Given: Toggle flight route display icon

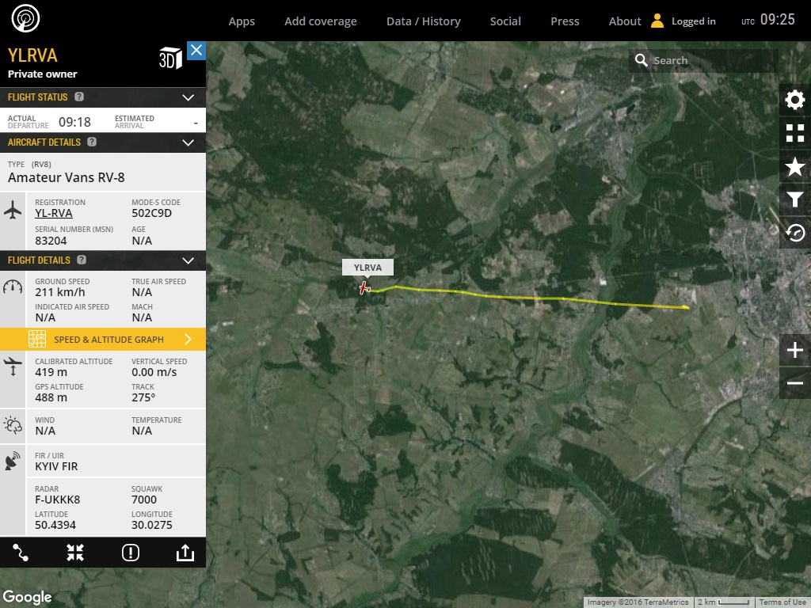Looking at the screenshot, I should pos(21,553).
